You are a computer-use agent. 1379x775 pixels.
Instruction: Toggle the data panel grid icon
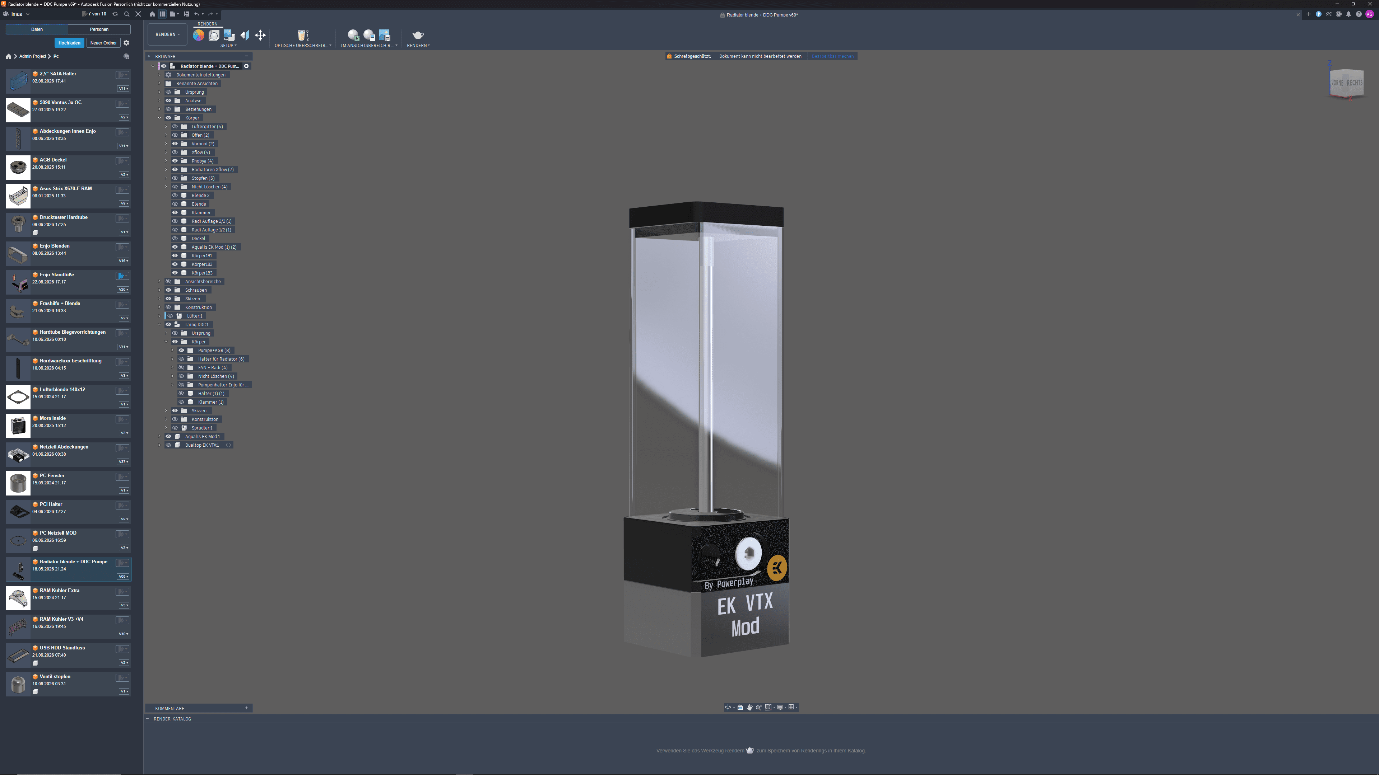pos(162,14)
